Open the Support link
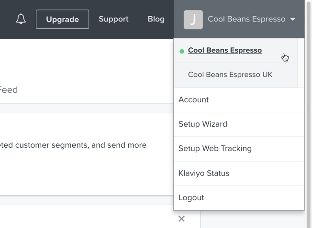The height and width of the screenshot is (228, 312). 113,19
